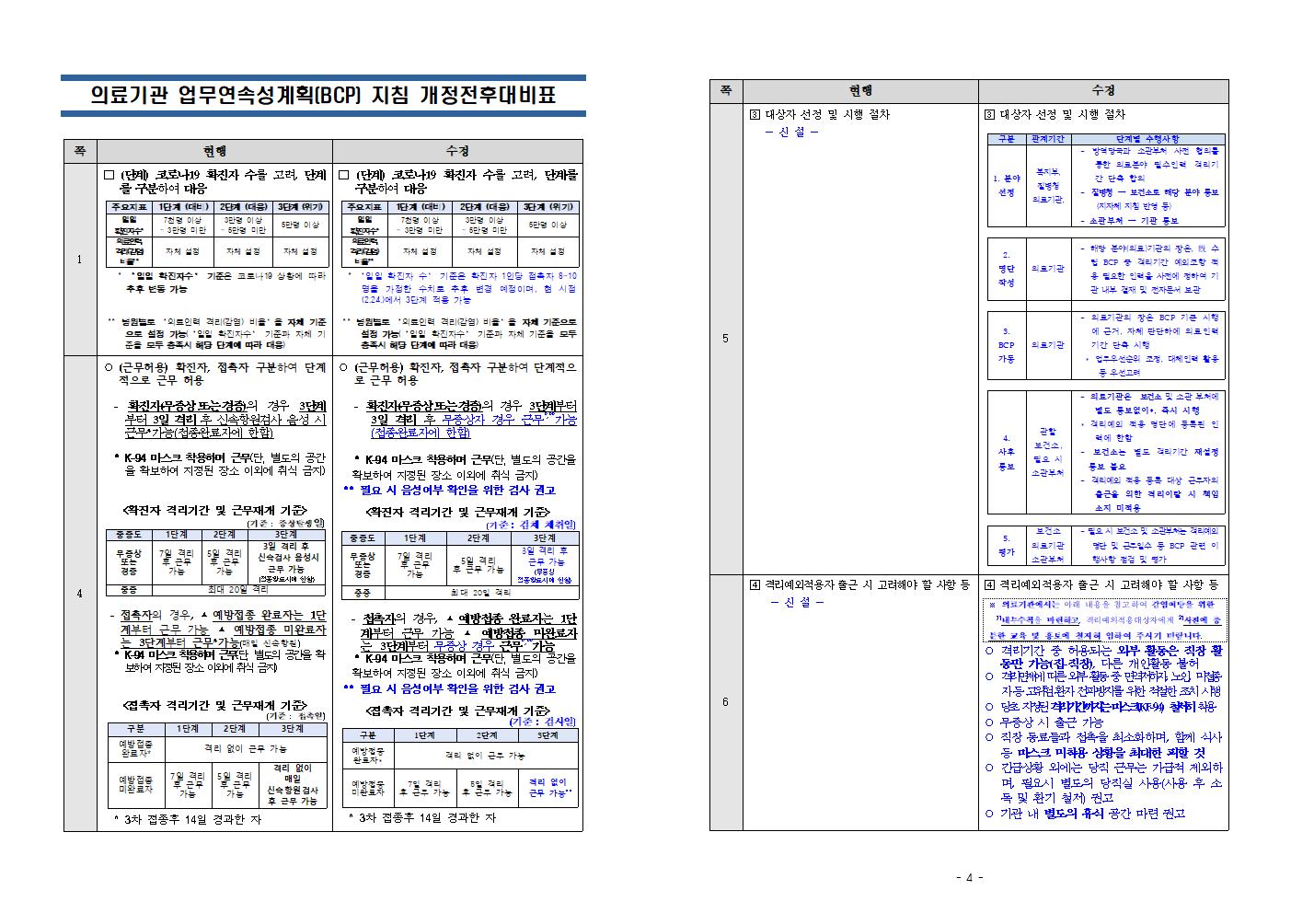Check the square box before "(단계)" in 현행 column
The image size is (1291, 913).
(110, 175)
